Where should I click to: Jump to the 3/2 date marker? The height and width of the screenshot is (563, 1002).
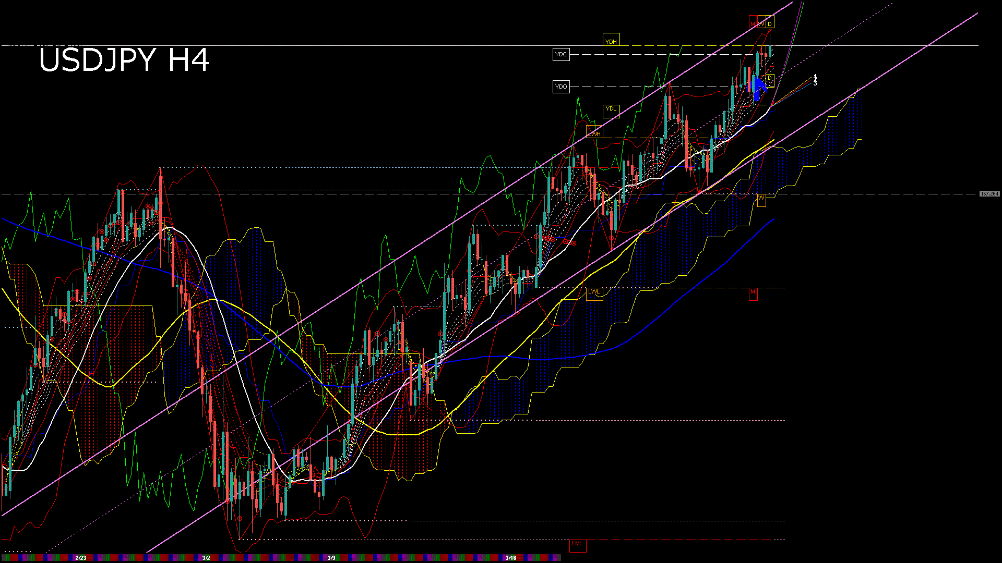(206, 558)
